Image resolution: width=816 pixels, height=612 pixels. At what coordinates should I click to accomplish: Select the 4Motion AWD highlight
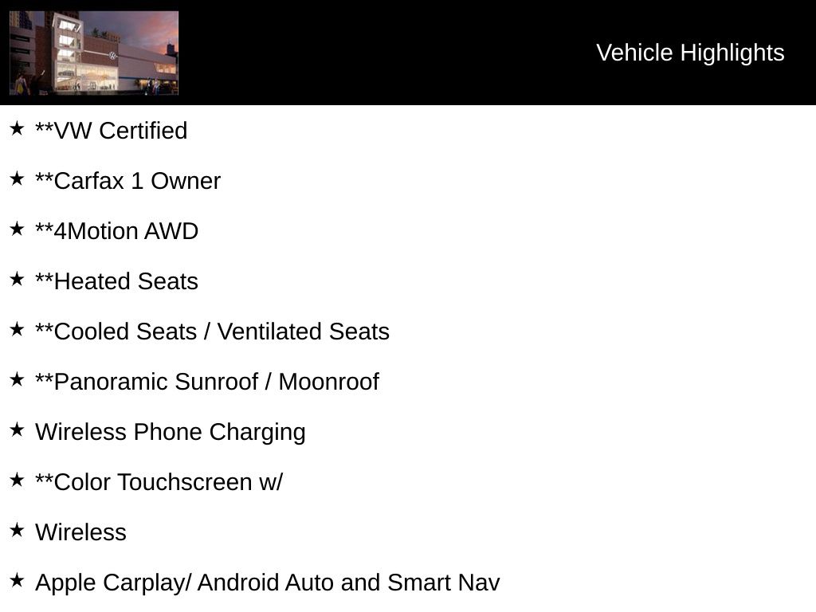click(116, 231)
